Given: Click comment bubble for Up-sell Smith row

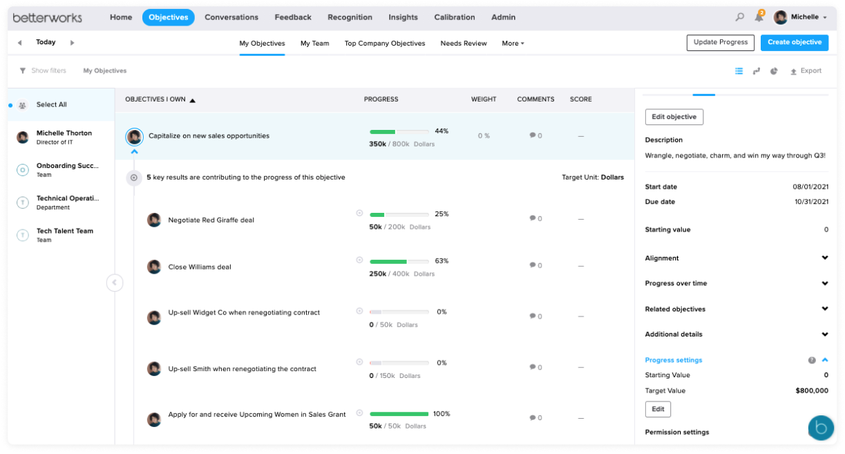Looking at the screenshot, I should pos(533,368).
